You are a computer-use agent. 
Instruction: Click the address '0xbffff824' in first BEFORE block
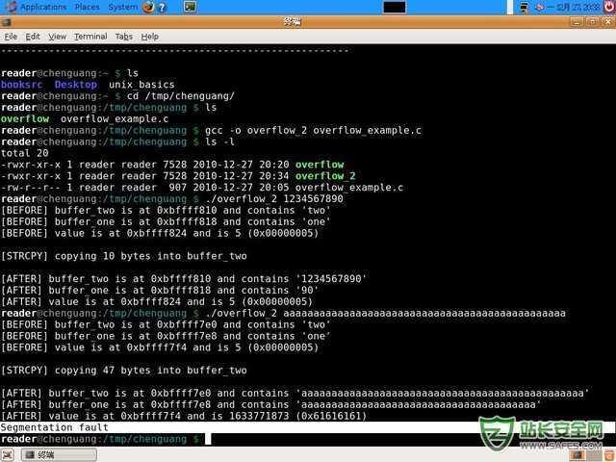157,233
